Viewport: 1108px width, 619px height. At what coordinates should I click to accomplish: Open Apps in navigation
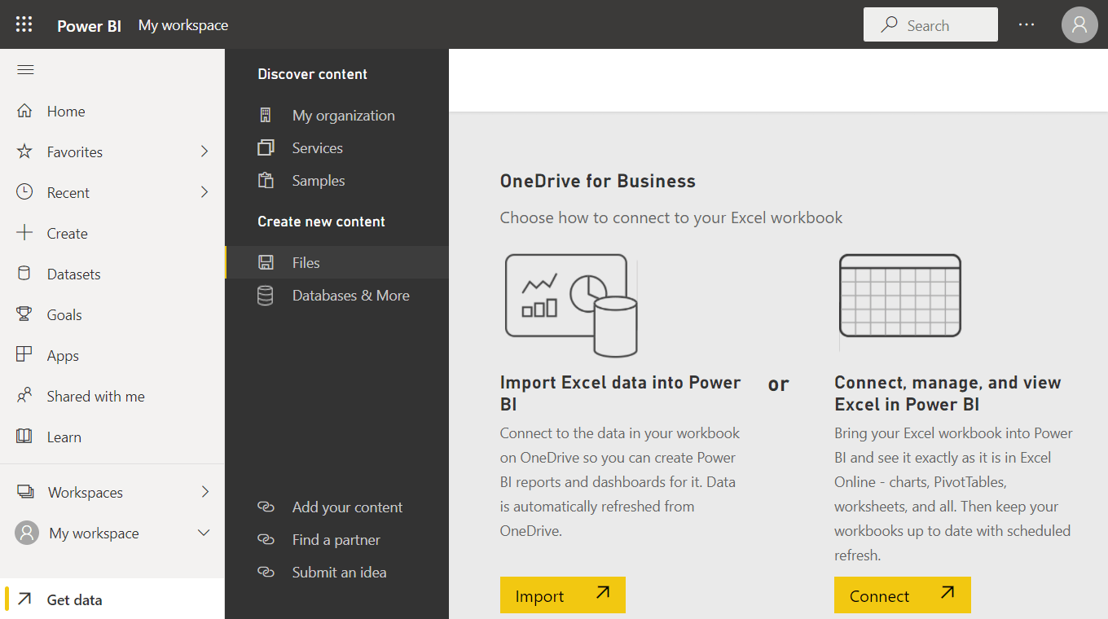point(112,355)
